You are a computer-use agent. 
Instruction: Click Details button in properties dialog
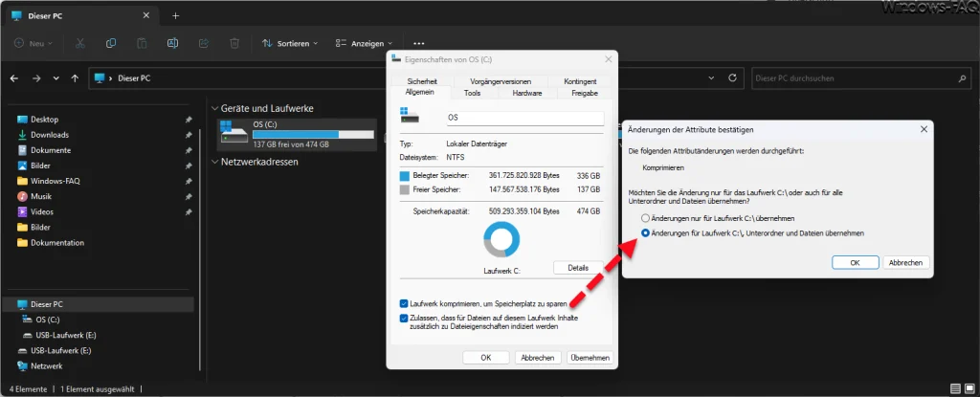coord(578,268)
